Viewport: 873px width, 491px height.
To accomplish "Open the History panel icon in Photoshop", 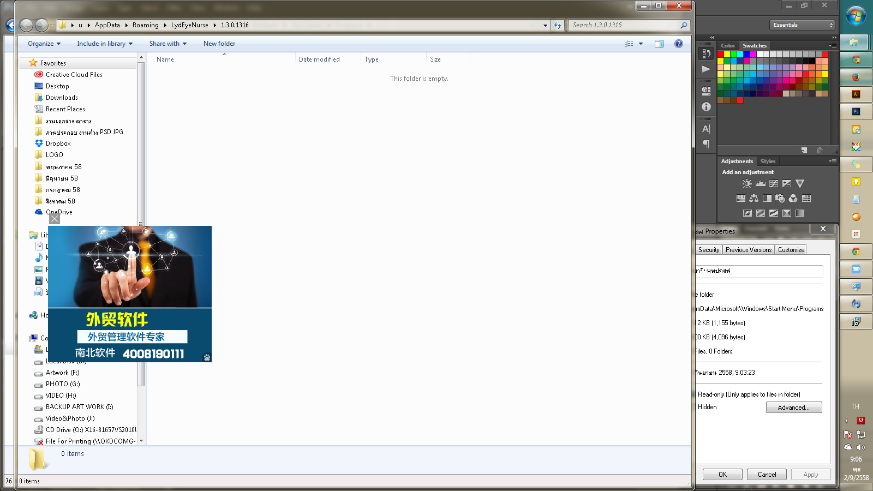I will point(706,53).
